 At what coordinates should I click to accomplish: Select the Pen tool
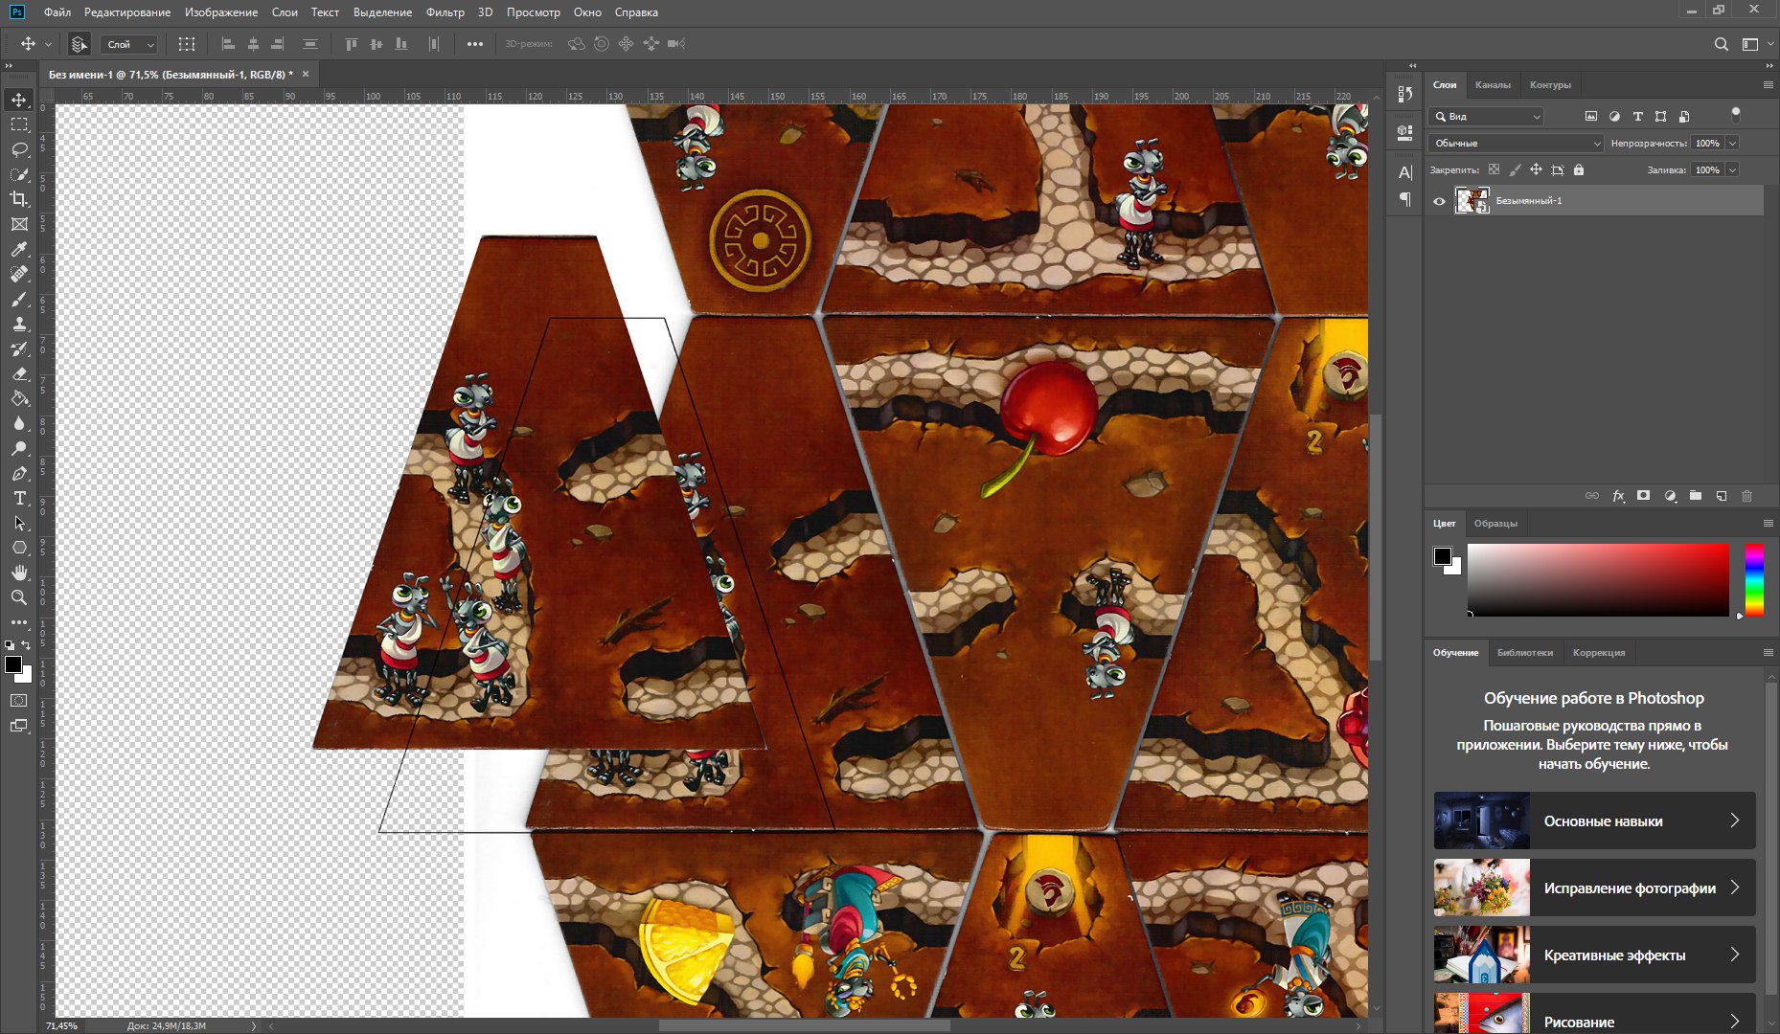pyautogui.click(x=19, y=474)
